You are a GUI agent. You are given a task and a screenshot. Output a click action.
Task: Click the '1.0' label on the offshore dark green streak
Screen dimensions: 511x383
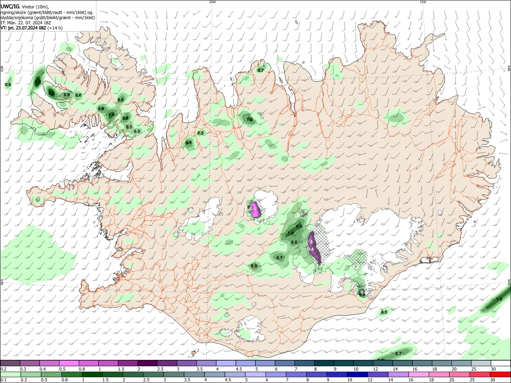(x=499, y=299)
